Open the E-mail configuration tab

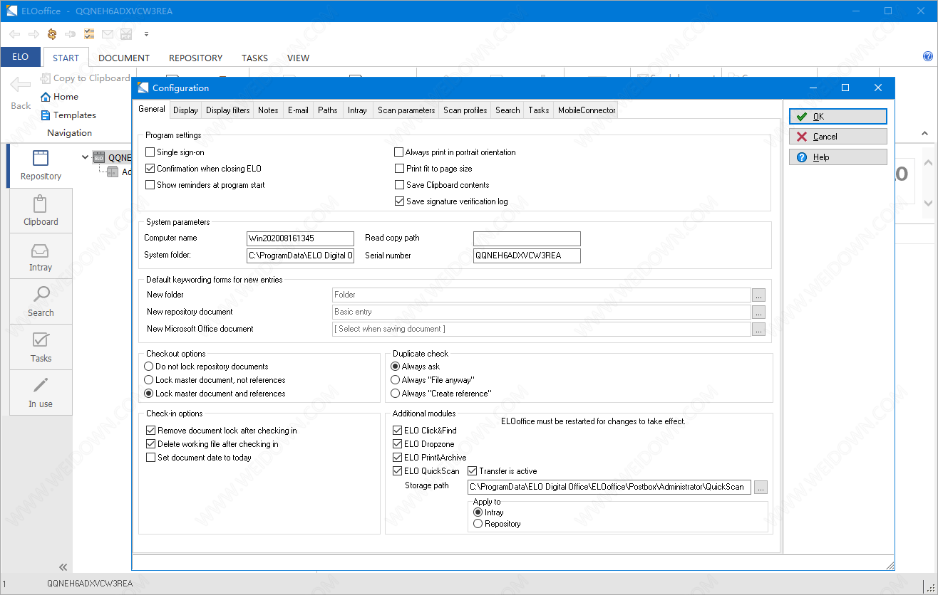click(298, 110)
